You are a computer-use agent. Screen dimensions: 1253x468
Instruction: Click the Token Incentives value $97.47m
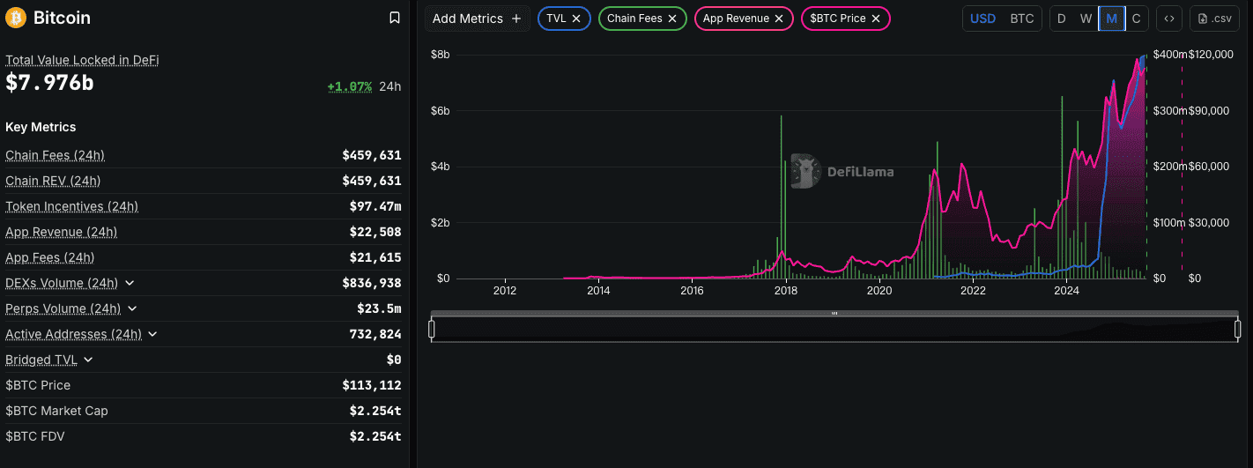375,206
